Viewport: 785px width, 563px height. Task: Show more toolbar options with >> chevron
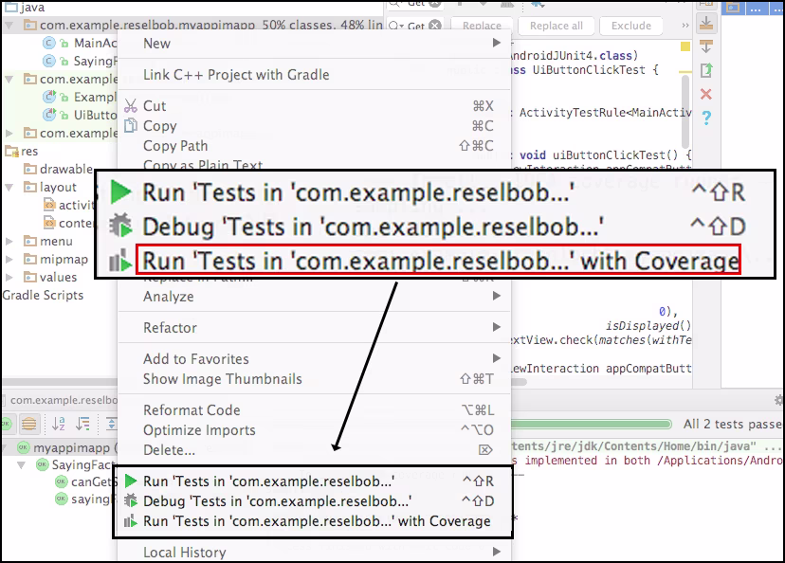[685, 26]
